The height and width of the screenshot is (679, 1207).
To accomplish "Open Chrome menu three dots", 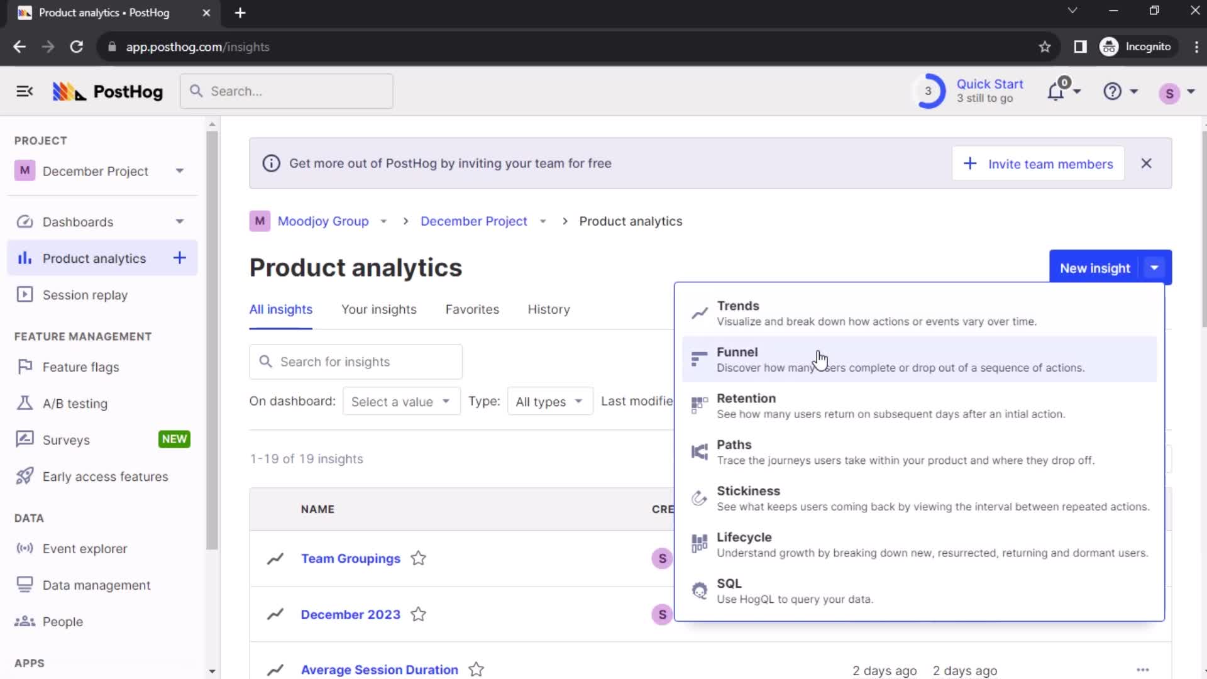I will point(1196,47).
